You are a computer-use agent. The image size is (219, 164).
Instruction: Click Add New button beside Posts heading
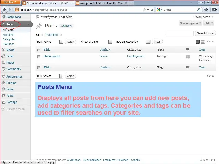pyautogui.click(x=66, y=26)
